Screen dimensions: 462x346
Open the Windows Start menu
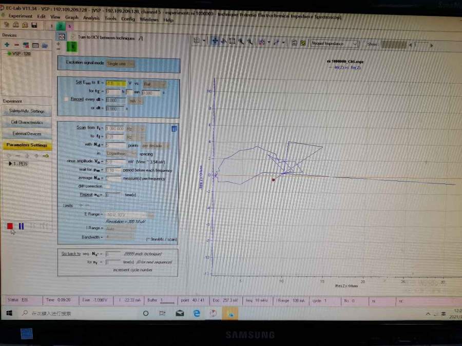[9, 313]
